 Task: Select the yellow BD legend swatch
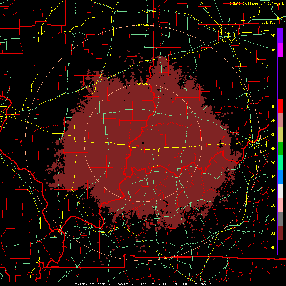point(281,134)
